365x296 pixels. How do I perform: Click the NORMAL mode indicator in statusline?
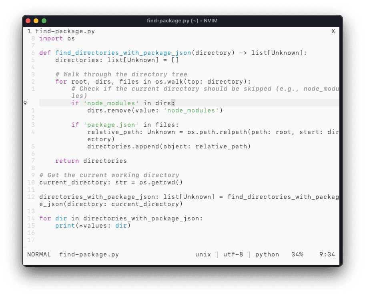click(x=39, y=254)
